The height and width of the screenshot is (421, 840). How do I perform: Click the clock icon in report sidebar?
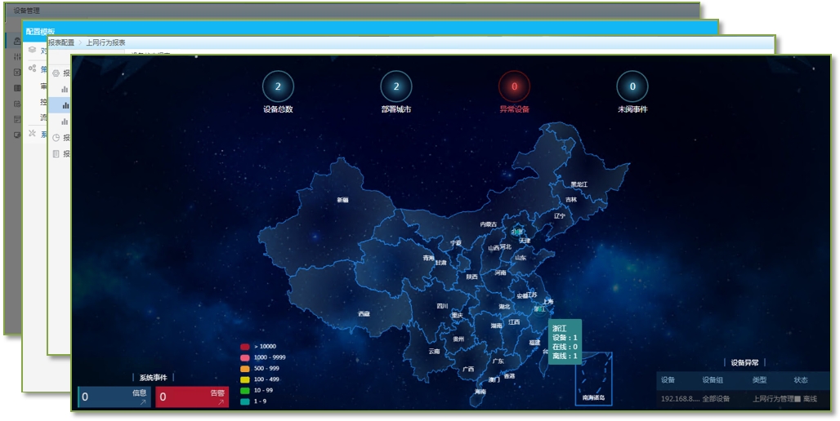[x=56, y=137]
